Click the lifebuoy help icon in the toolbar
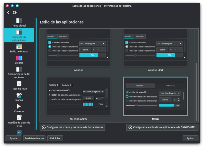Image resolution: width=204 pixels, height=148 pixels. [15, 13]
